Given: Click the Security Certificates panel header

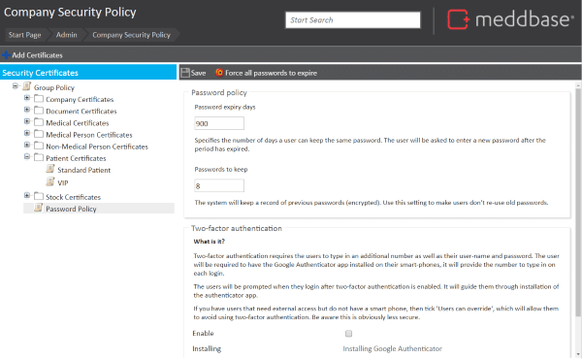Looking at the screenshot, I should (x=88, y=73).
